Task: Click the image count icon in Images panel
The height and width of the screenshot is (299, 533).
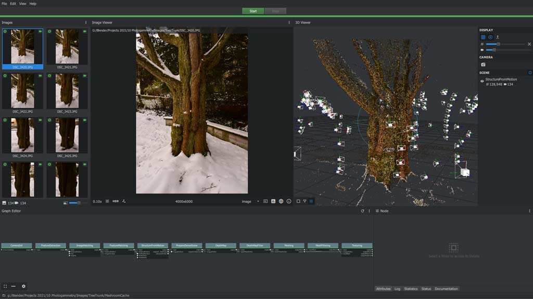Action: [4, 203]
